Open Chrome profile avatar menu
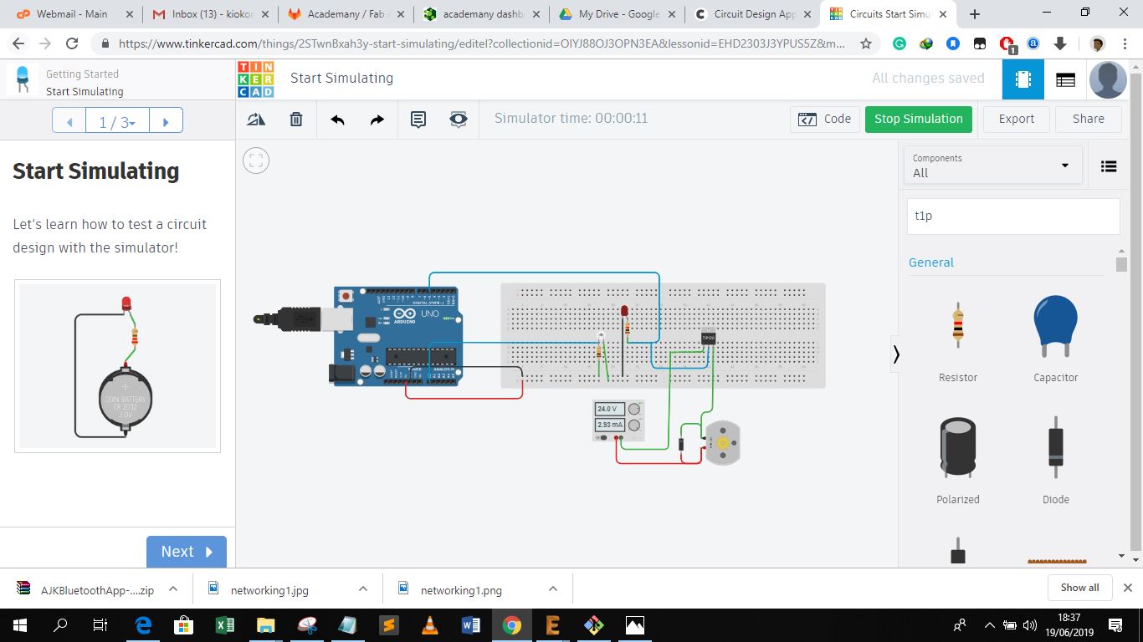 coord(1098,43)
